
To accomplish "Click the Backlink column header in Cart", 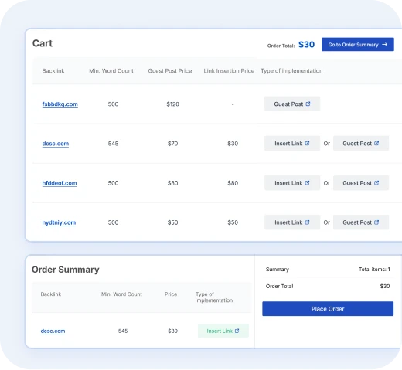I will point(53,71).
